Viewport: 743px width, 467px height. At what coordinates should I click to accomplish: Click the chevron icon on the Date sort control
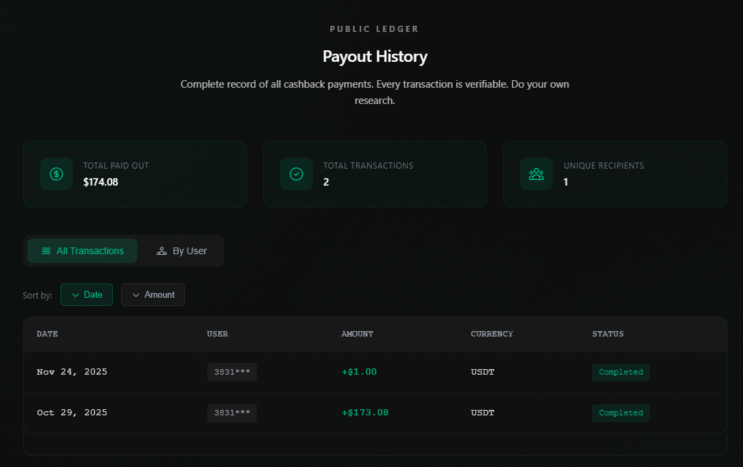tap(75, 295)
